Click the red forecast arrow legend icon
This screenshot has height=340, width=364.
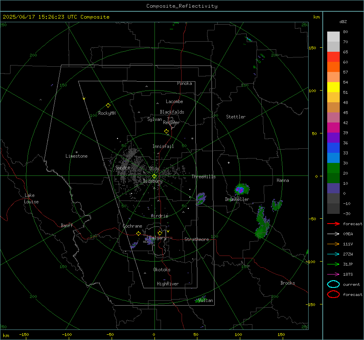click(333, 224)
